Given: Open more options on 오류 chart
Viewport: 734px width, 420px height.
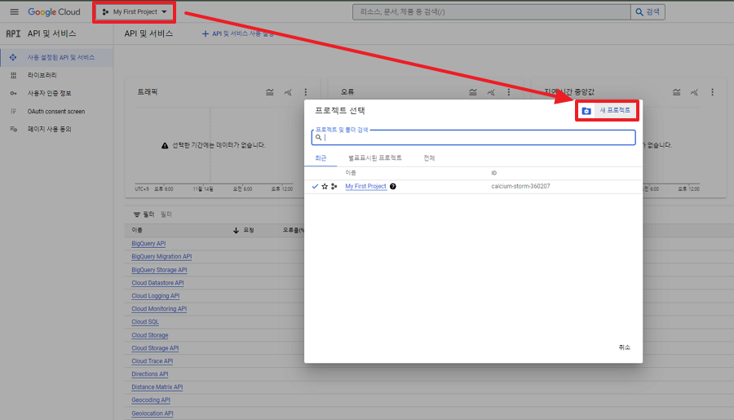Looking at the screenshot, I should (x=509, y=92).
